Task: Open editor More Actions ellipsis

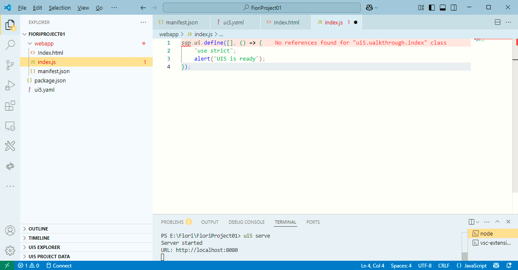Action: (x=508, y=22)
